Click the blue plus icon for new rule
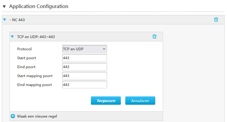 pos(13,116)
